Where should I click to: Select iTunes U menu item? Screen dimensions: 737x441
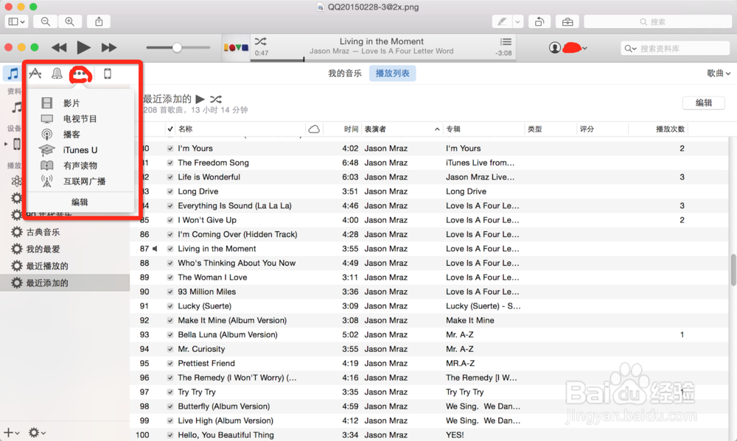click(80, 149)
